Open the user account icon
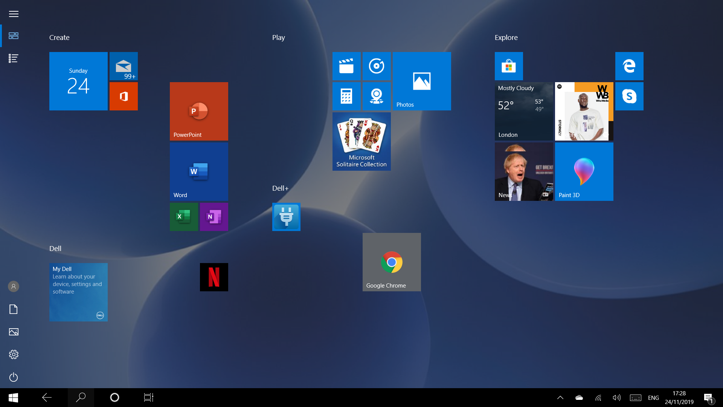The height and width of the screenshot is (407, 723). coord(14,286)
